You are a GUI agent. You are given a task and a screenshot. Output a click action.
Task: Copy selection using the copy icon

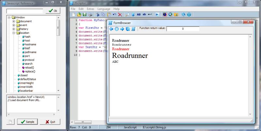tap(103, 15)
